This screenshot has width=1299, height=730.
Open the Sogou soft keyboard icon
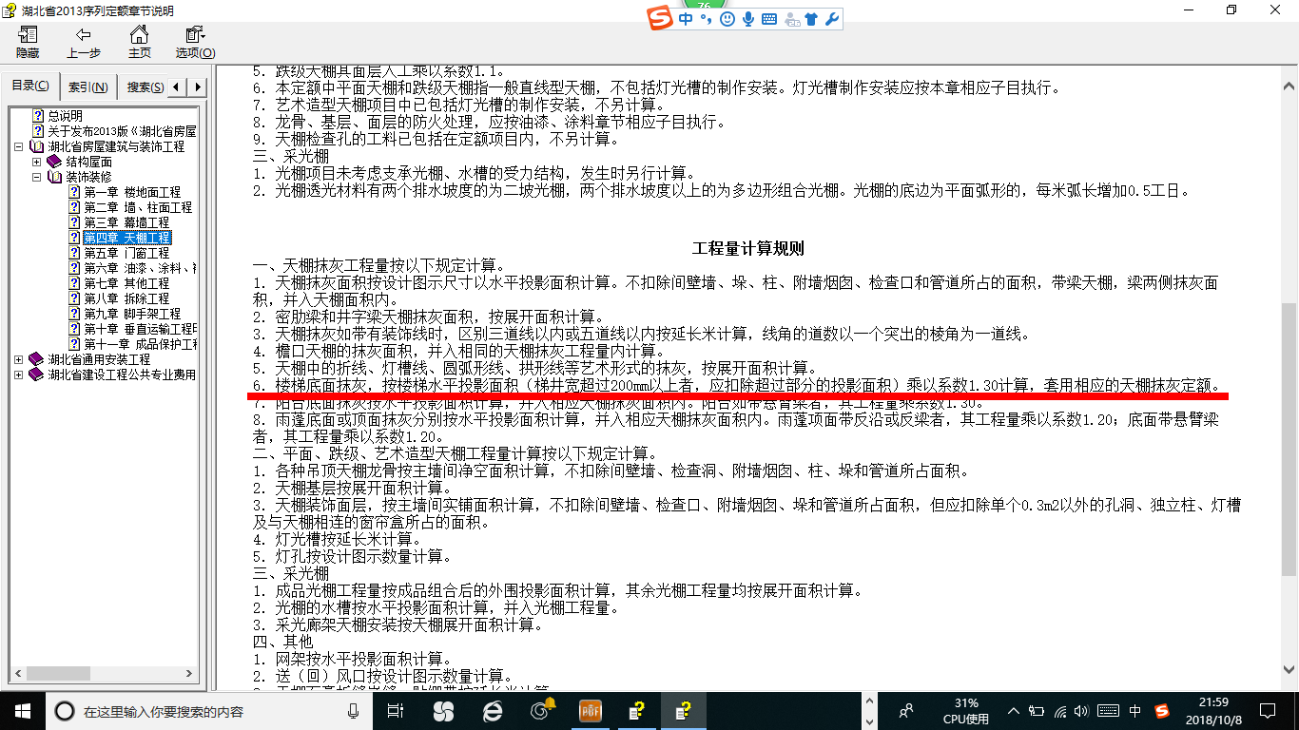tap(768, 19)
